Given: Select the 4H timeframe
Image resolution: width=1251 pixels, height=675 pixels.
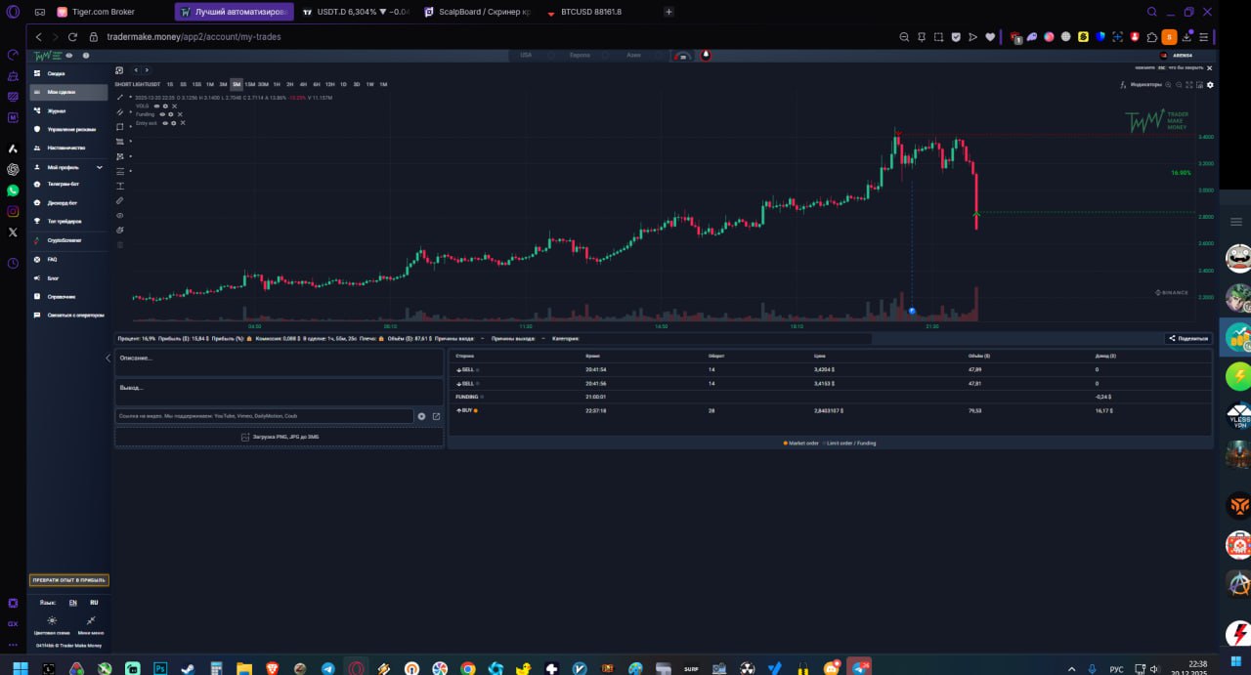Looking at the screenshot, I should [x=303, y=84].
